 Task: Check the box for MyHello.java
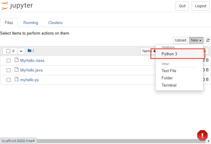(9, 70)
